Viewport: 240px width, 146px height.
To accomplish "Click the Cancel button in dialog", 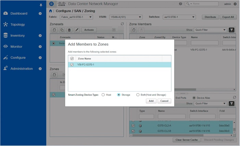I will 164,101.
